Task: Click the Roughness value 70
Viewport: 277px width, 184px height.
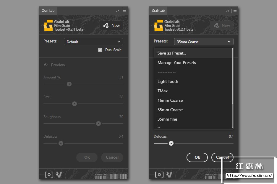Action: 121,117
